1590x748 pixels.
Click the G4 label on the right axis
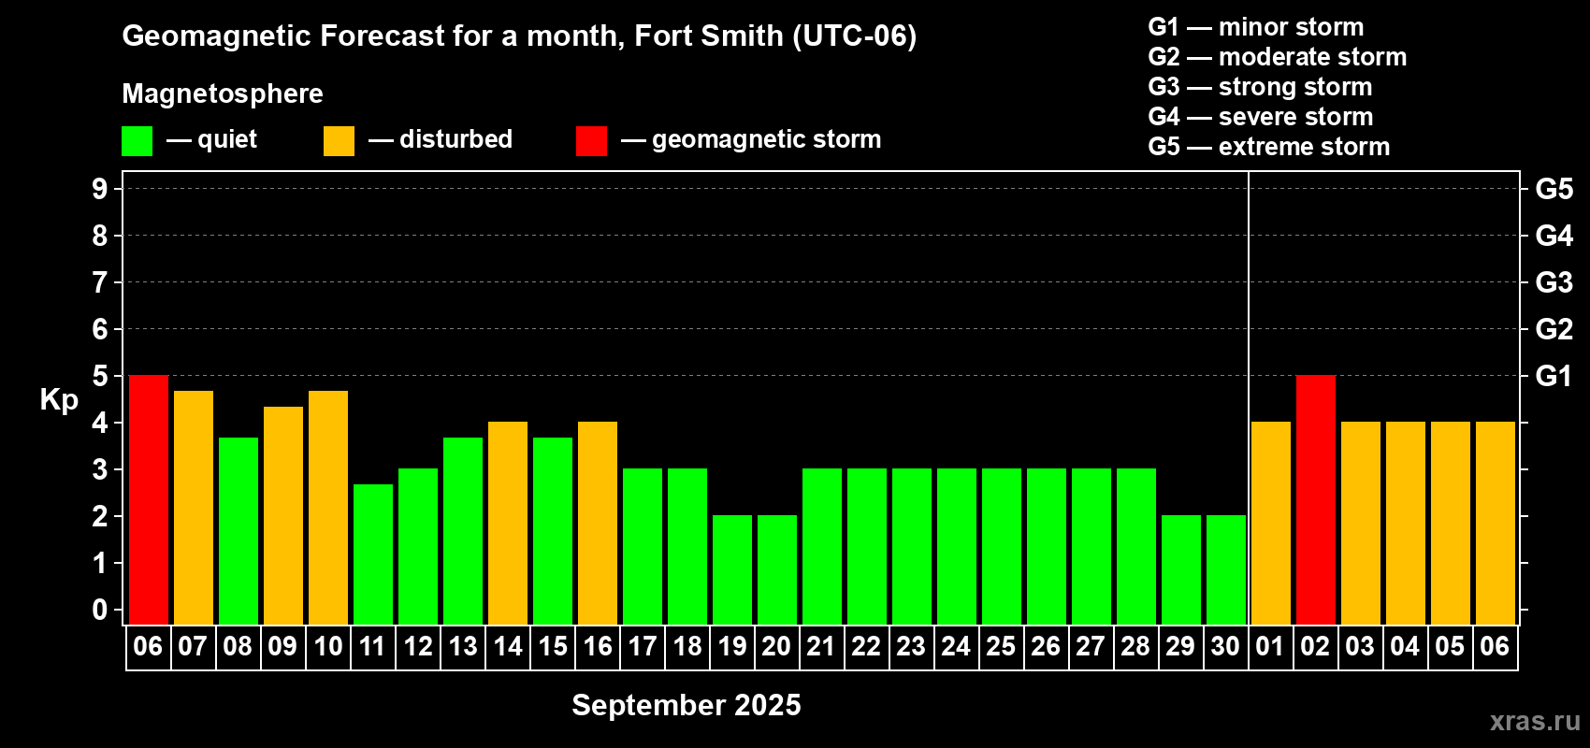pyautogui.click(x=1554, y=236)
